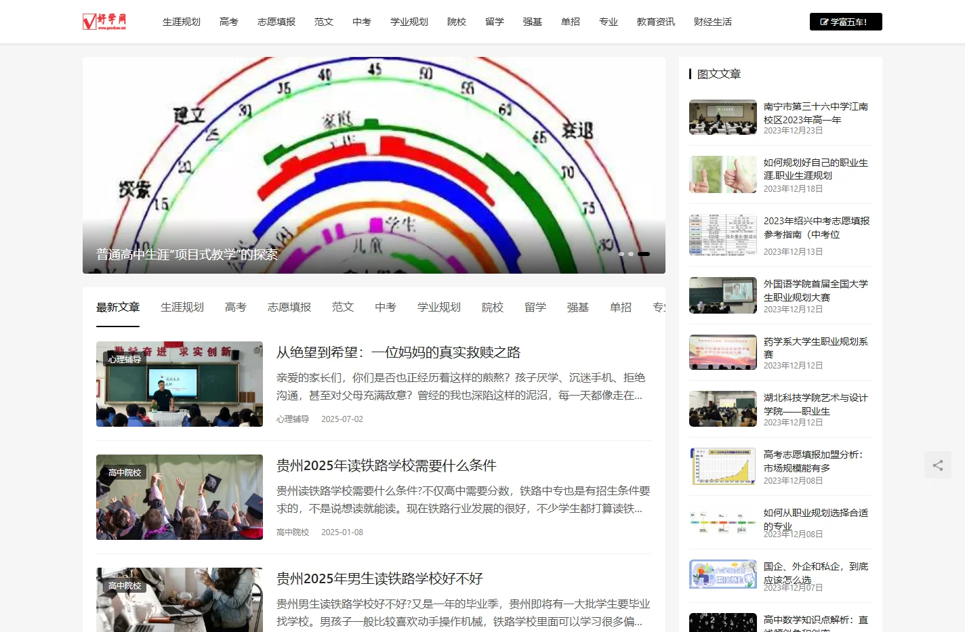Go to the second carousel slide dot

[631, 254]
